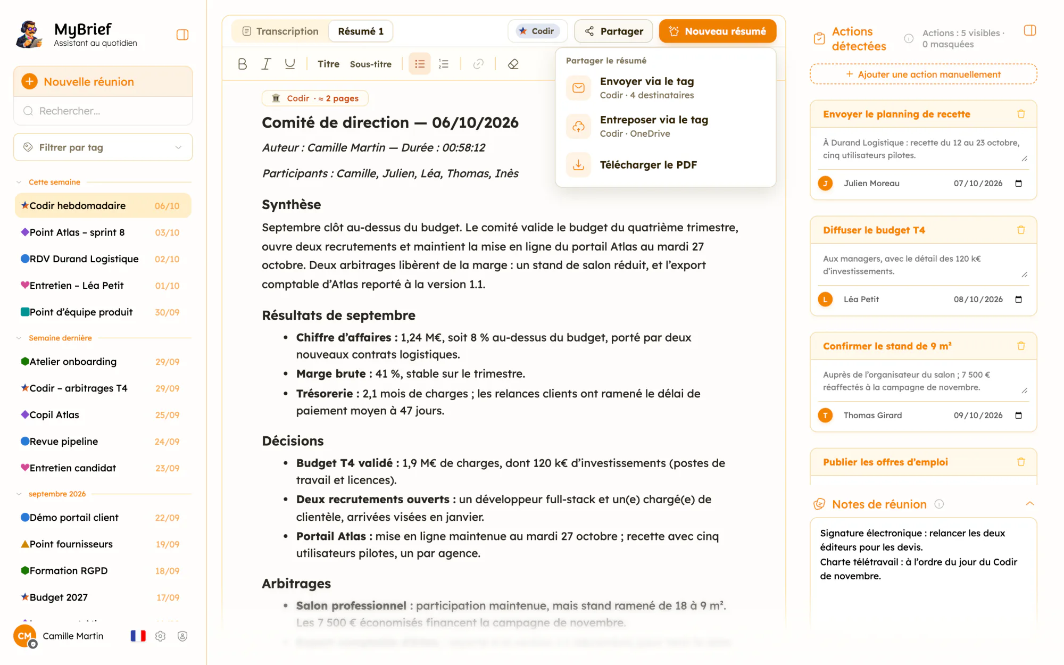Screen dimensions: 1064x665
Task: Open the date picker for Julien Moreau
Action: point(1019,184)
